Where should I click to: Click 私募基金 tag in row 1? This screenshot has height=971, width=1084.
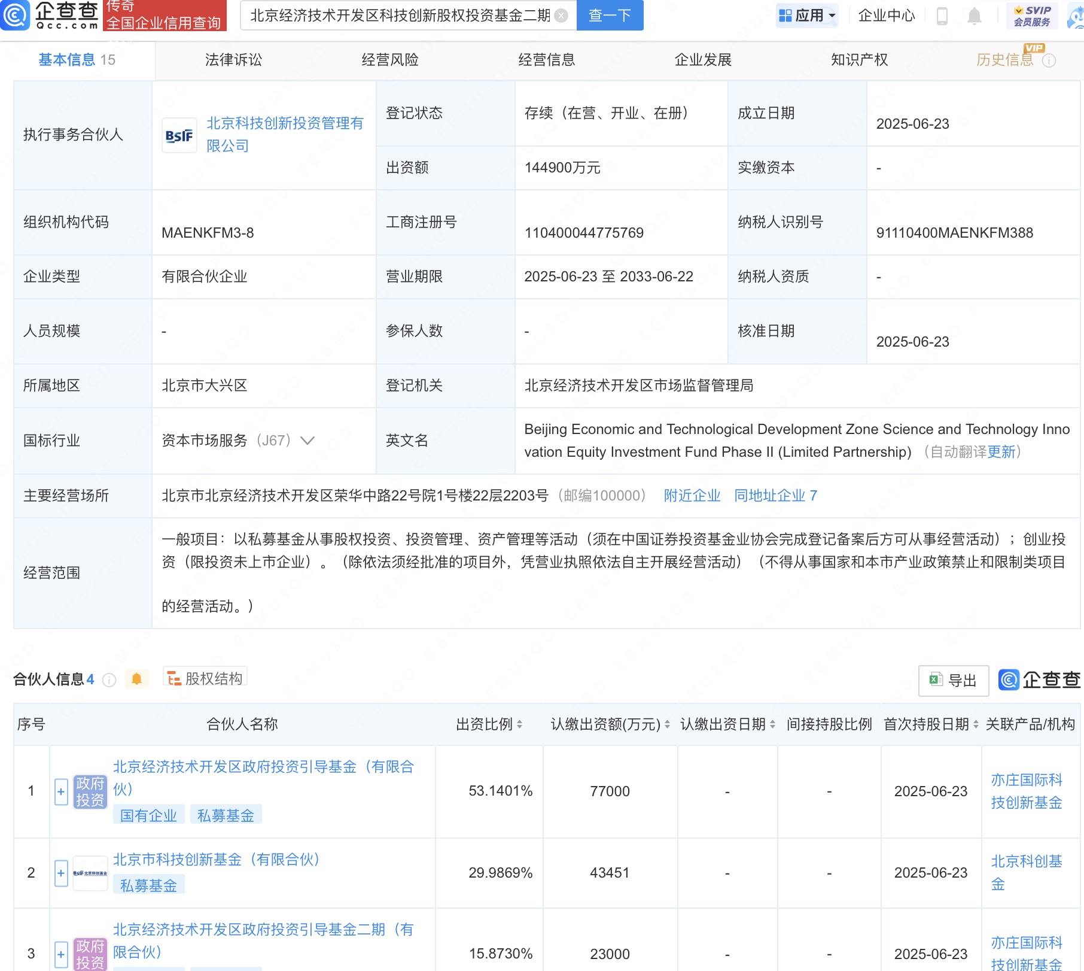point(226,815)
